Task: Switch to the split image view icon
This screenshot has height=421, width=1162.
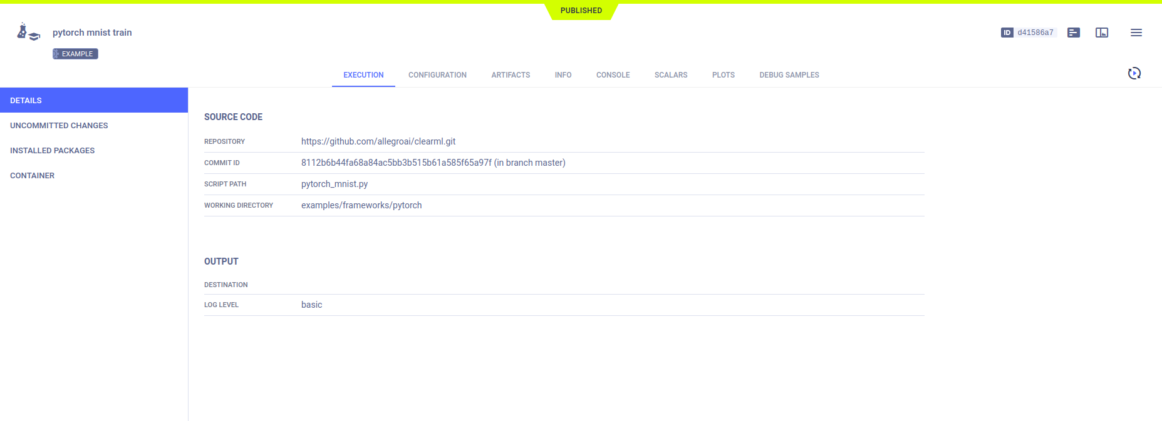Action: 1101,33
